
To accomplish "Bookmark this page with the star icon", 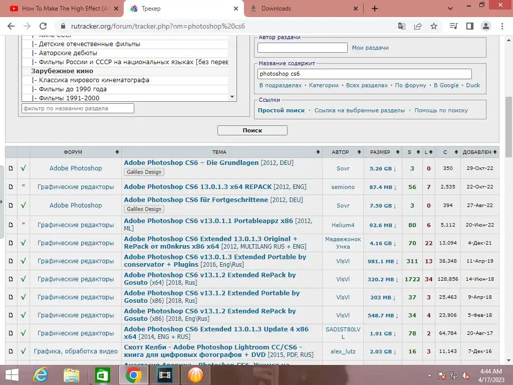I will pyautogui.click(x=434, y=26).
